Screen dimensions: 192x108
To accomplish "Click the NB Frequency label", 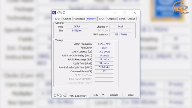I will click(100, 34).
